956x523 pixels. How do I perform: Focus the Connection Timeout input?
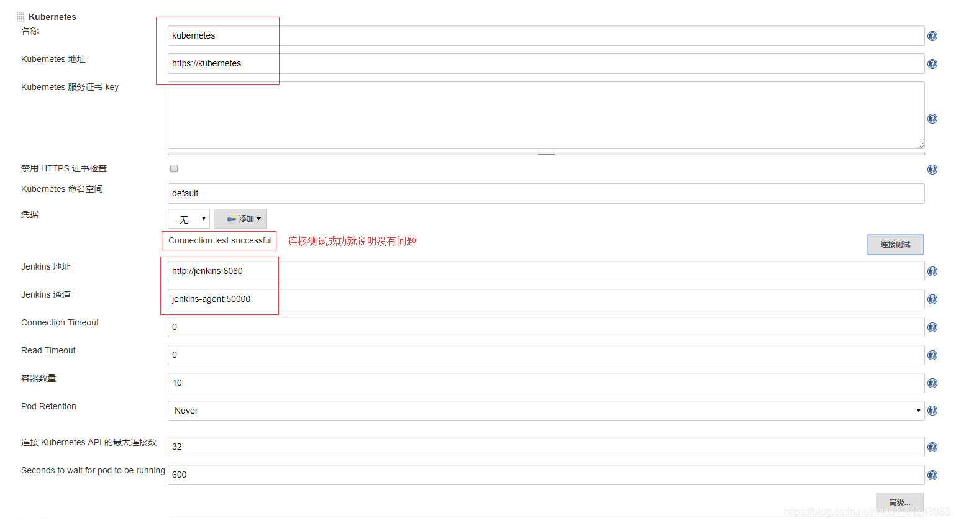[546, 327]
